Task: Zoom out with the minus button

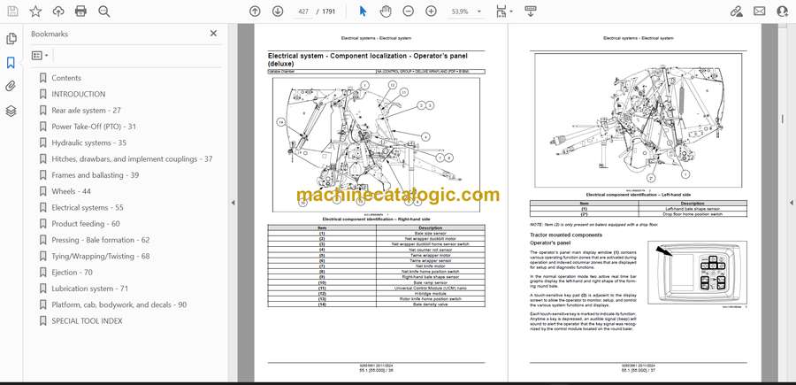Action: click(x=408, y=12)
